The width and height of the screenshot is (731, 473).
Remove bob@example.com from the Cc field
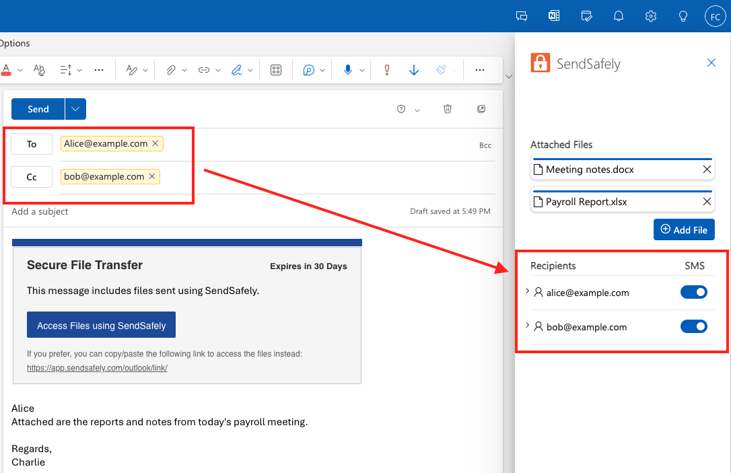click(x=152, y=176)
